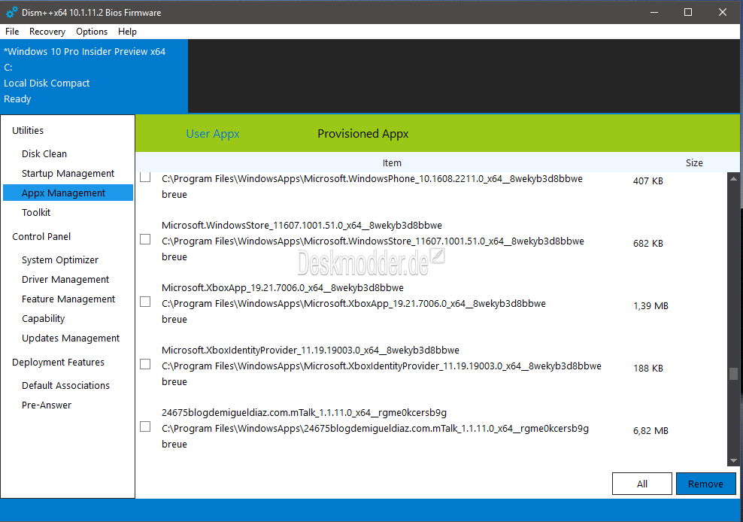Select Microsoft.XboxApp_19.21.7006.0 entry name
Image resolution: width=743 pixels, height=522 pixels.
point(283,288)
